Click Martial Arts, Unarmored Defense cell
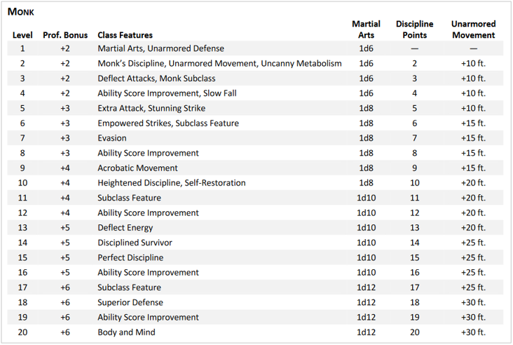Viewport: 513px width, 345px height. pyautogui.click(x=160, y=48)
